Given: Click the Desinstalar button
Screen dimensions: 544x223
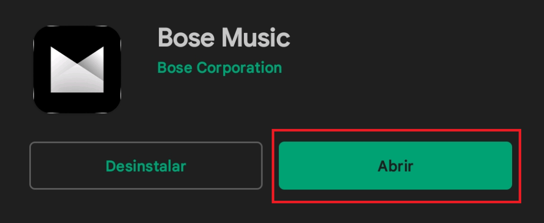Looking at the screenshot, I should point(146,166).
